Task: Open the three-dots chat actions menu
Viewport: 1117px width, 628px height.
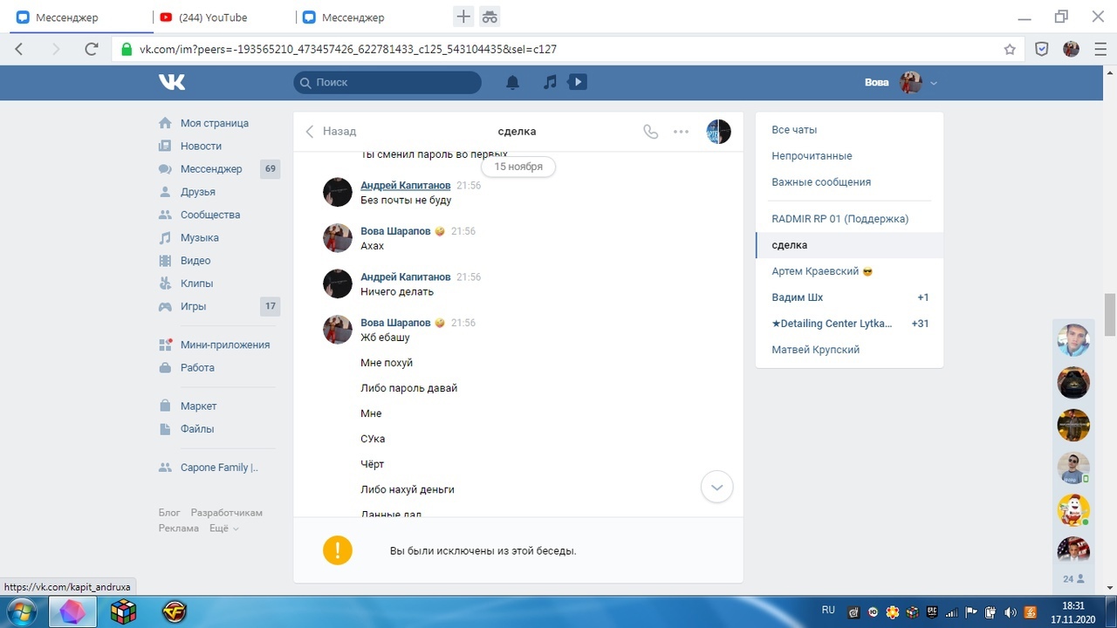Action: click(682, 132)
